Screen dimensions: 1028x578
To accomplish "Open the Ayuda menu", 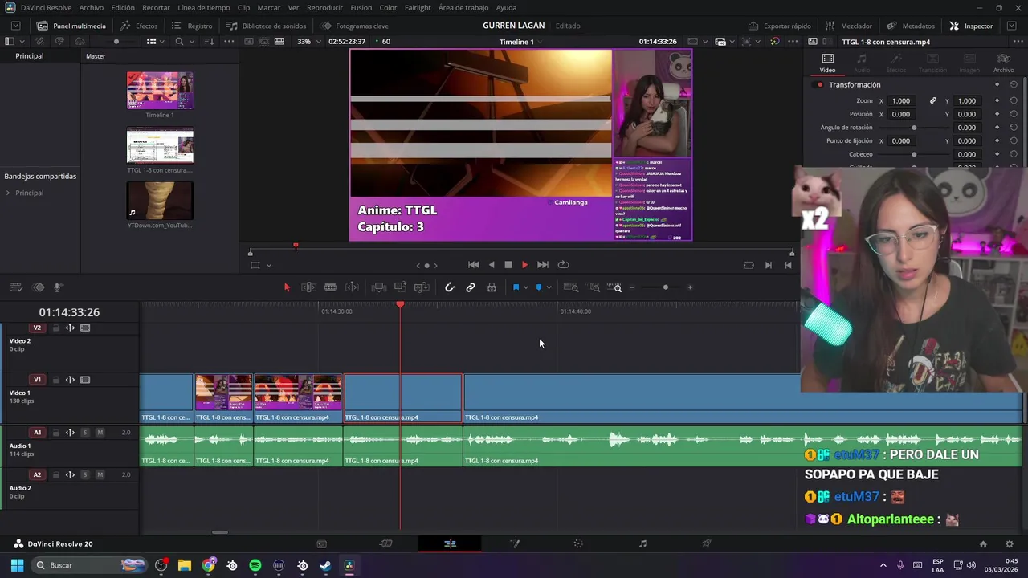I will tap(506, 7).
